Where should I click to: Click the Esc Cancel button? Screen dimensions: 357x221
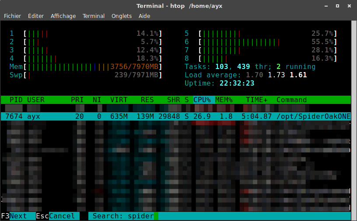pos(58,216)
